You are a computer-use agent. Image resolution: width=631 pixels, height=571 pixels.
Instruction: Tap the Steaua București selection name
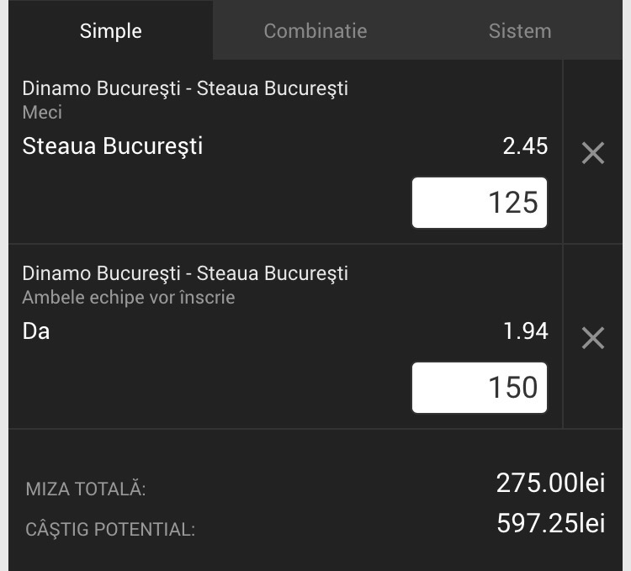tap(113, 145)
